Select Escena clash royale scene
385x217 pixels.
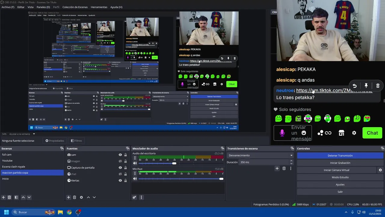pyautogui.click(x=32, y=167)
